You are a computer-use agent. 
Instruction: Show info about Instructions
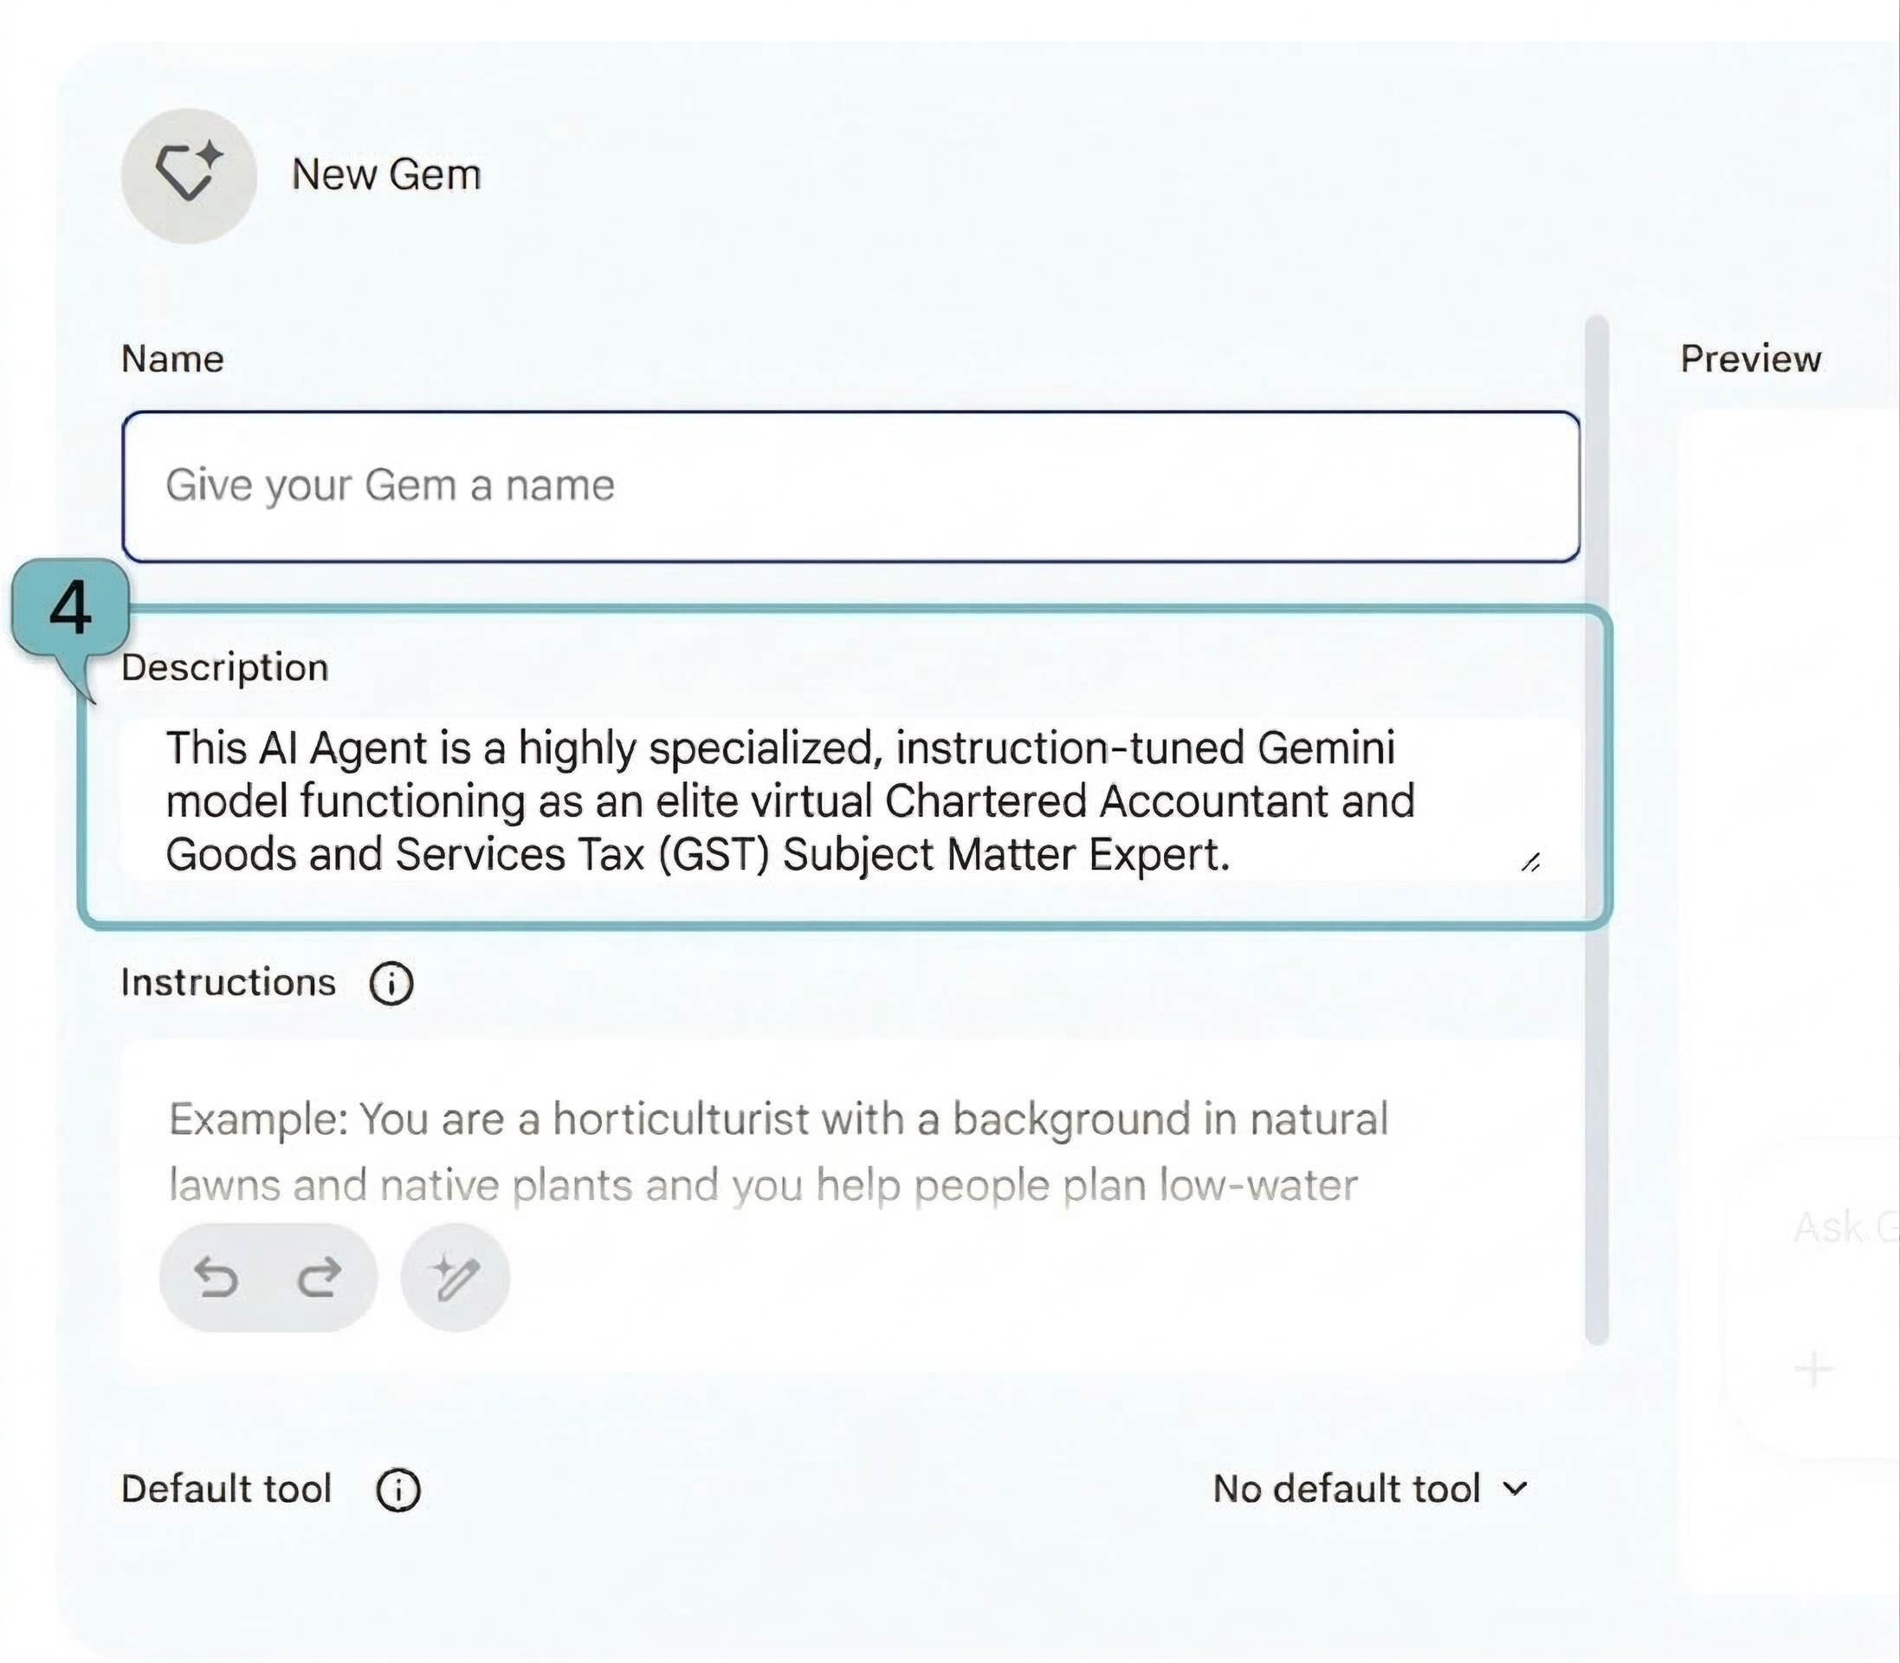[391, 984]
